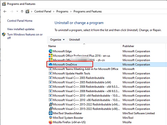Click the Teams Meeting Add-in icon
The image size is (167, 125).
point(51,69)
